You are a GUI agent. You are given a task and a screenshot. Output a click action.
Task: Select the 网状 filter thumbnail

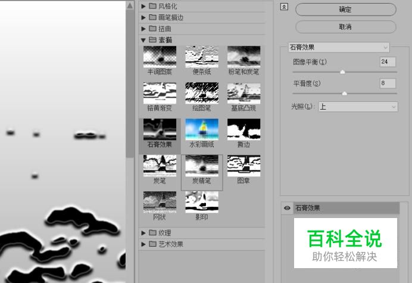coord(160,202)
